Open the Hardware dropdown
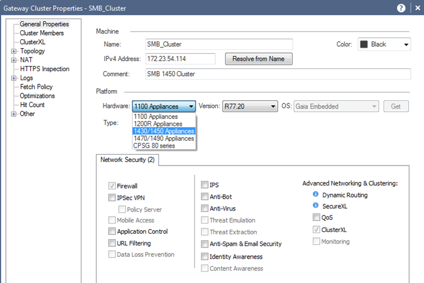 [x=164, y=106]
